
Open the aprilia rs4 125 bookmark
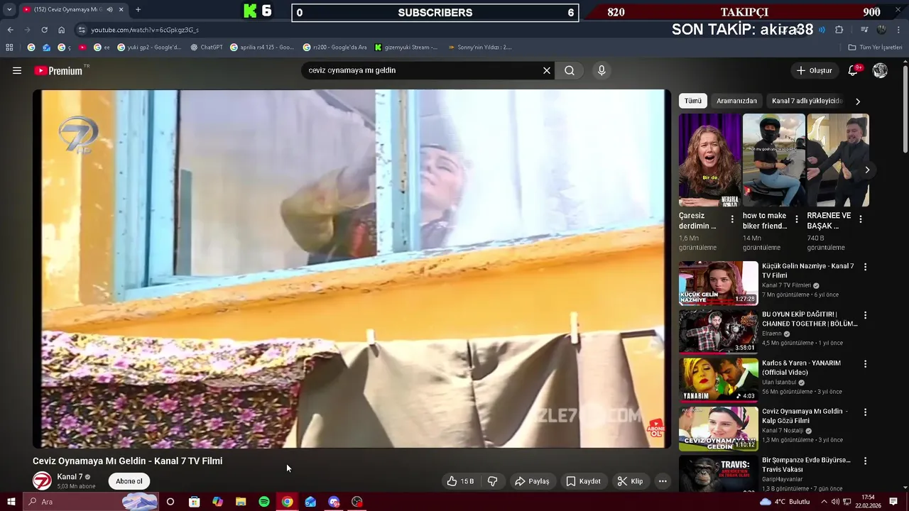click(262, 48)
